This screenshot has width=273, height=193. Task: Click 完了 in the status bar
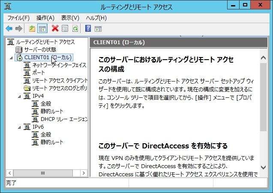pyautogui.click(x=11, y=183)
